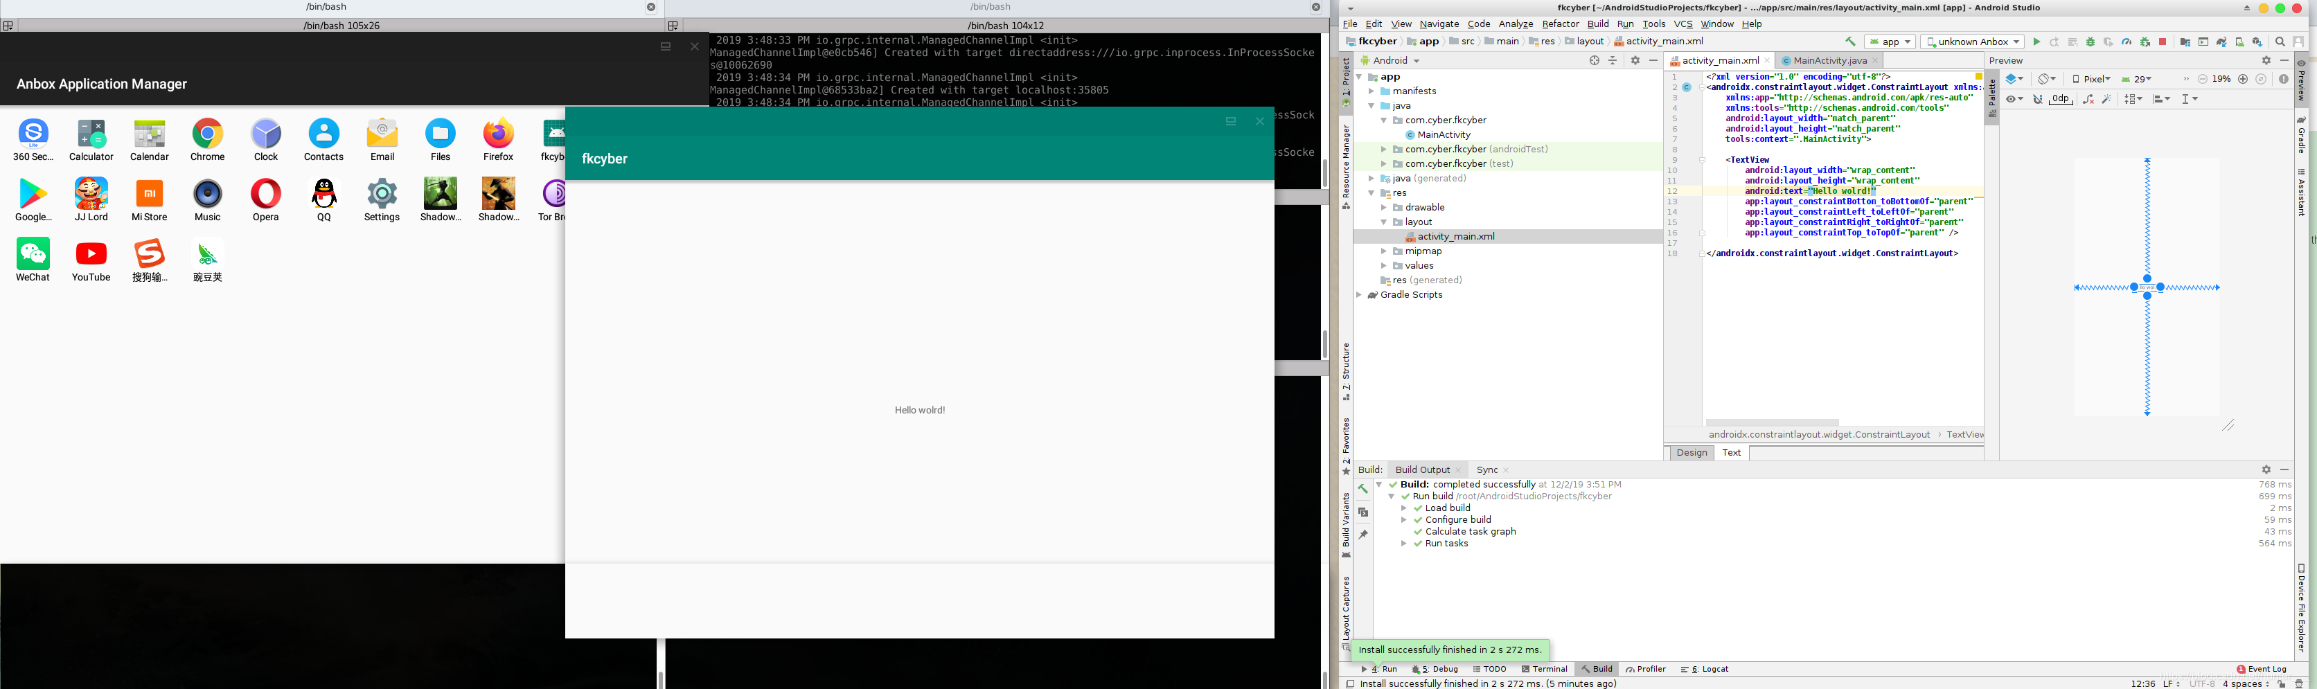Click Build panel hammer rebuild icon

(1362, 490)
